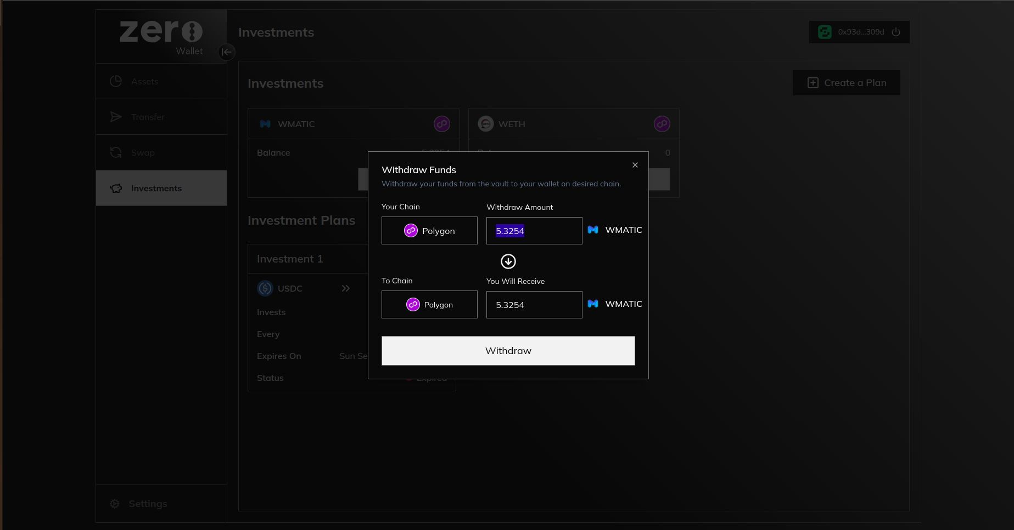Screen dimensions: 1014x530
Task: Open Settings at sidebar bottom
Action: (x=161, y=504)
